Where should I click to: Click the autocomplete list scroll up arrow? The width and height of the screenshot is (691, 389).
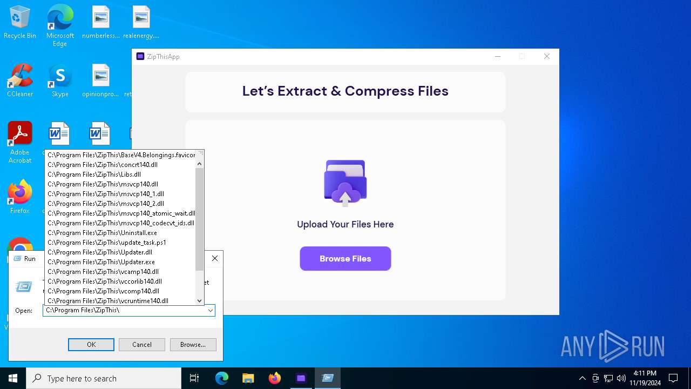pos(200,164)
